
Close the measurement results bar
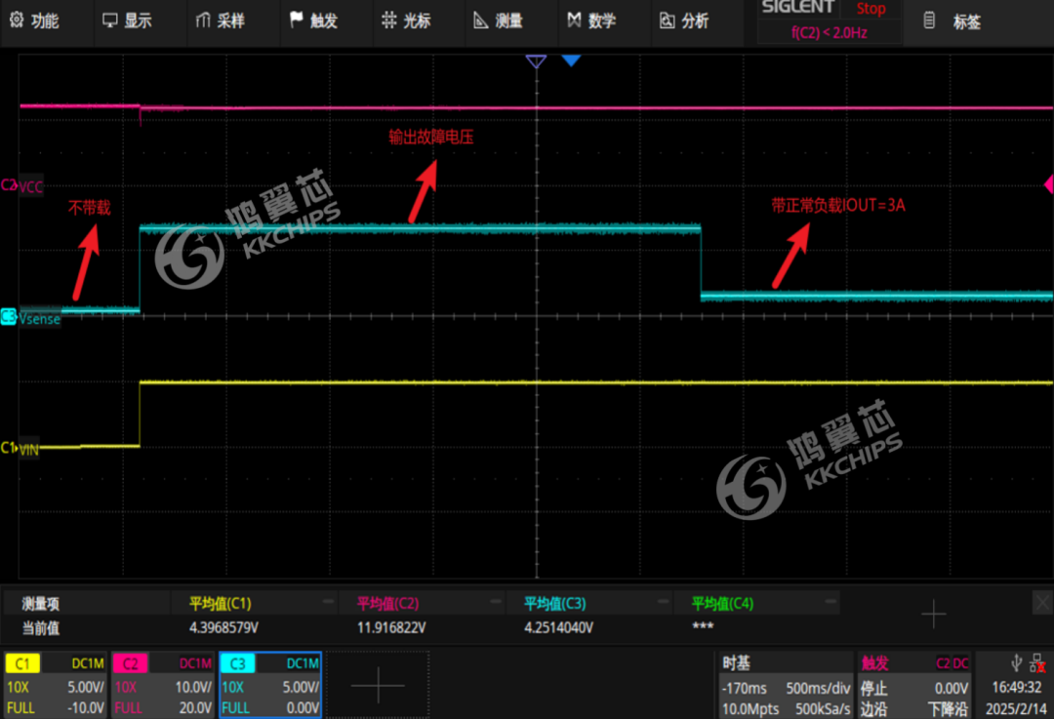[1041, 602]
